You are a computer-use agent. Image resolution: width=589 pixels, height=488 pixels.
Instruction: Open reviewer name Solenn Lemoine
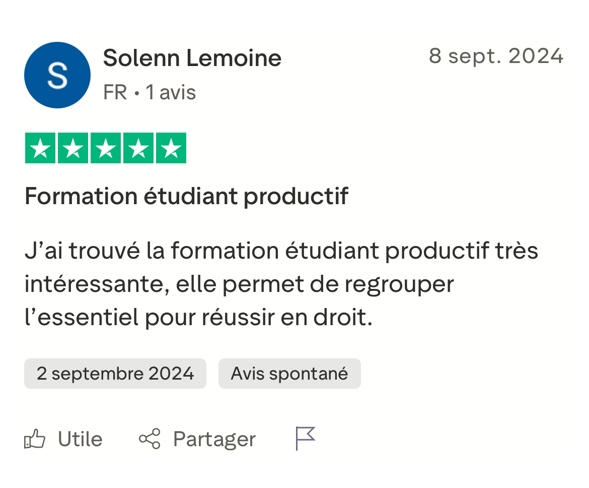coord(192,58)
